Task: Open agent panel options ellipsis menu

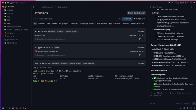Action: coord(194,7)
